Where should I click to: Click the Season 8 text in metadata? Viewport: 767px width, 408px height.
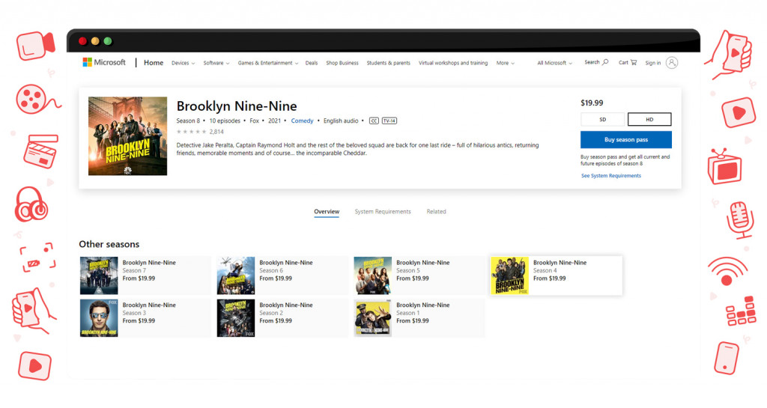[188, 121]
